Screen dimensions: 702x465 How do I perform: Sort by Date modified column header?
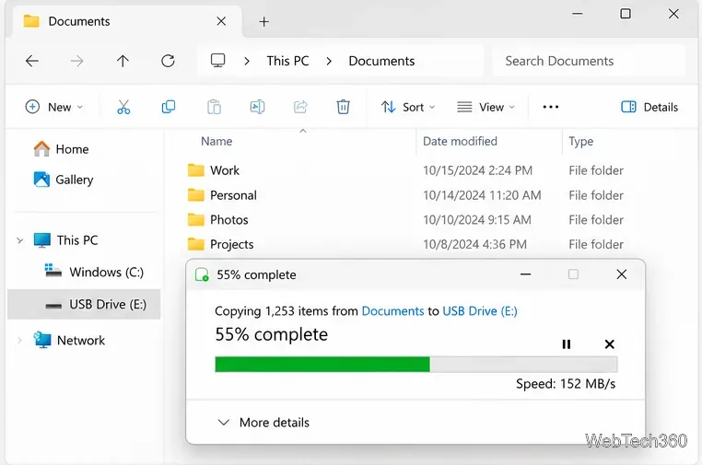click(x=460, y=142)
